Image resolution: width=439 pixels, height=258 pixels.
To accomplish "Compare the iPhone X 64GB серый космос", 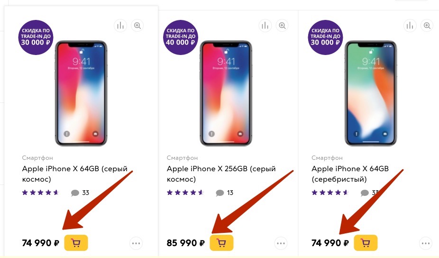I will pos(120,26).
